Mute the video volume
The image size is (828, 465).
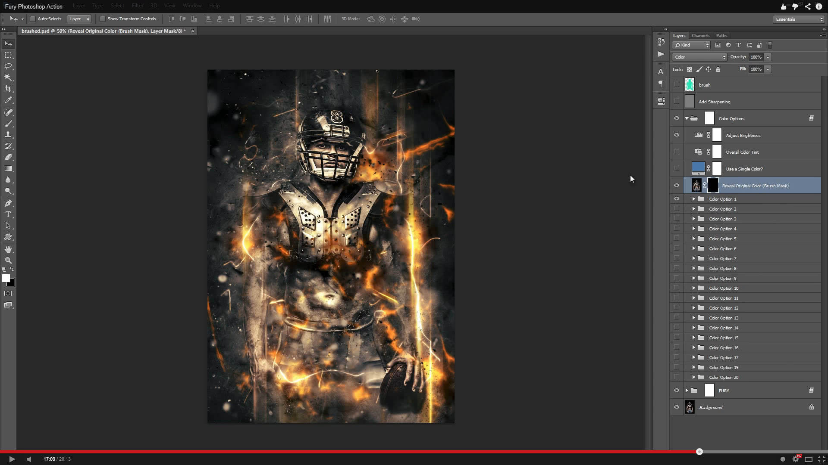click(x=29, y=459)
